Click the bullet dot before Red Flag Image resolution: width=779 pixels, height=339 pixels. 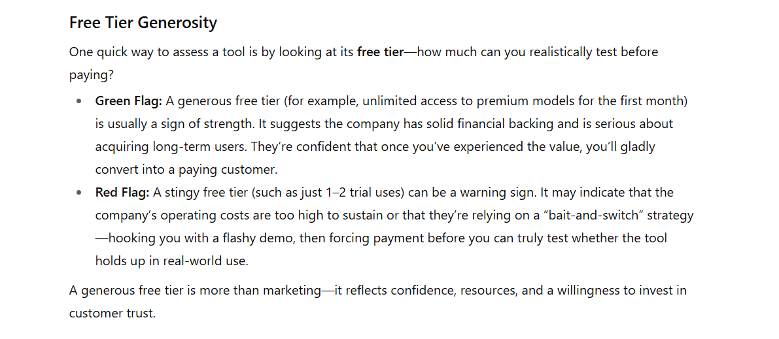coord(79,193)
